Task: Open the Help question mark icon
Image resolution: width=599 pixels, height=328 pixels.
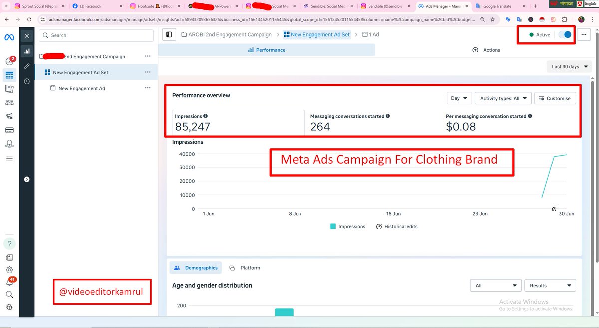Action: pyautogui.click(x=9, y=243)
